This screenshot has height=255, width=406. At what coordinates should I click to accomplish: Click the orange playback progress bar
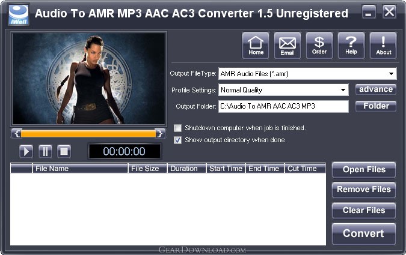click(88, 134)
